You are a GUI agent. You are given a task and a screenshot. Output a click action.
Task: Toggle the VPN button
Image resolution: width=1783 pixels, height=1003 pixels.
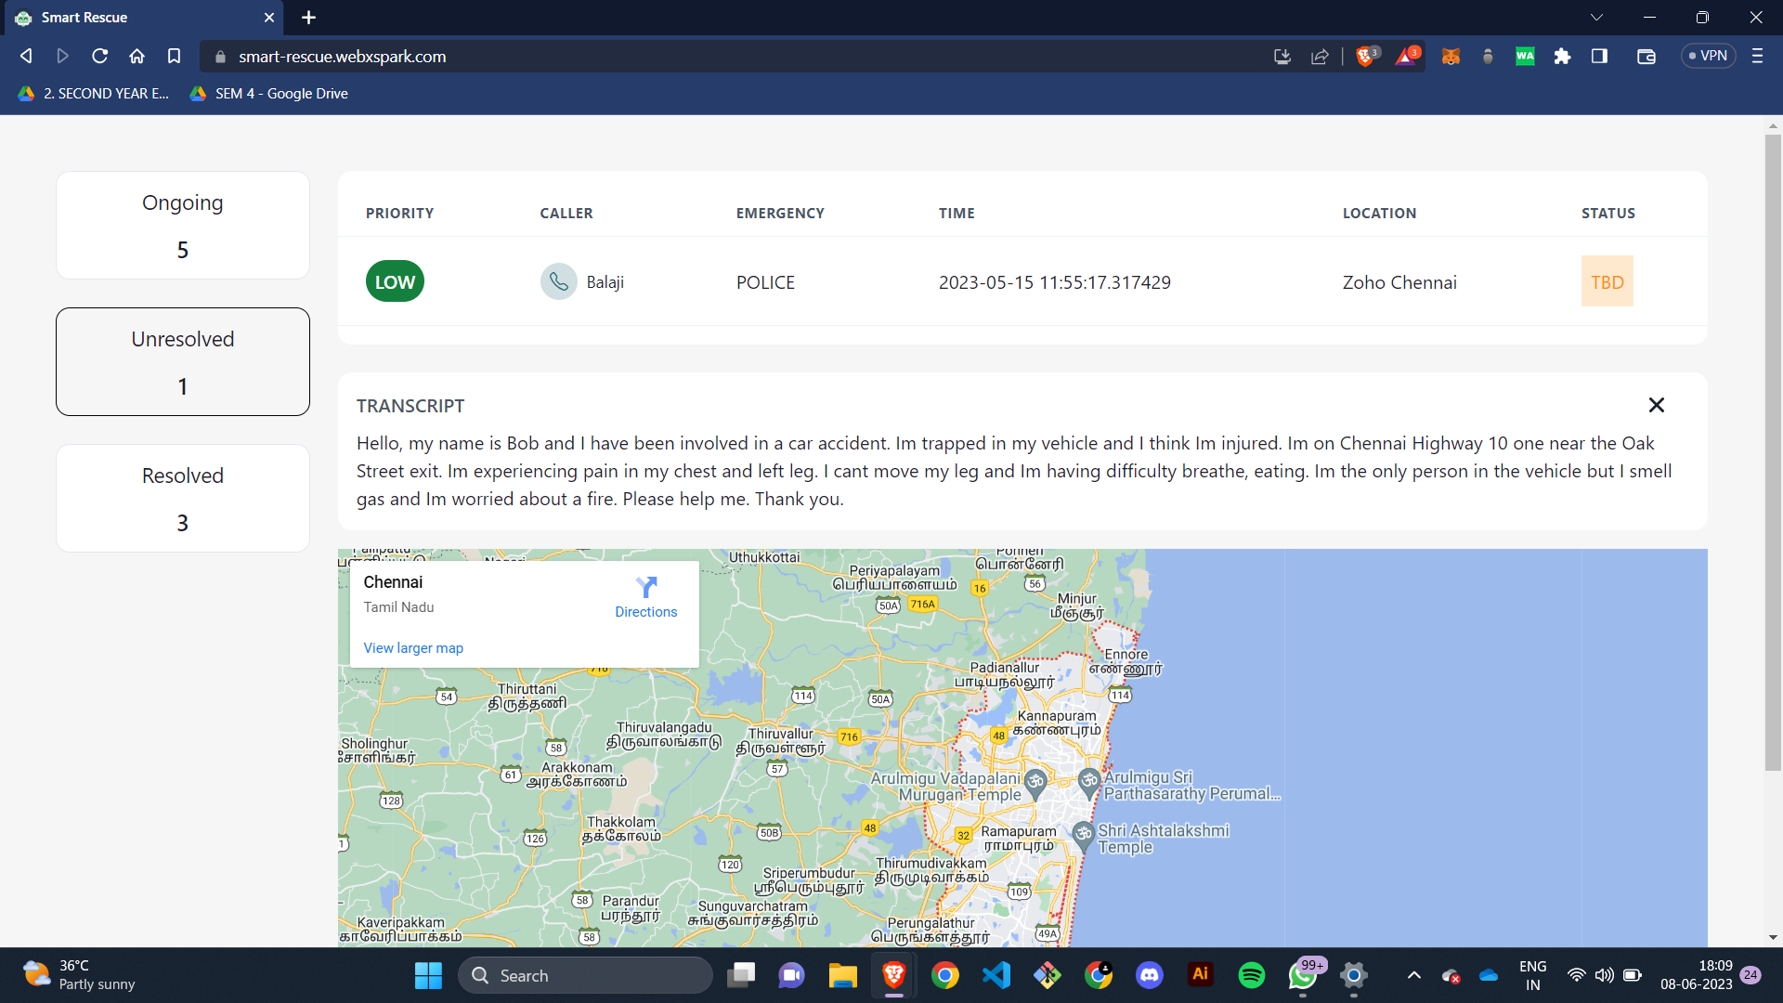[1708, 56]
